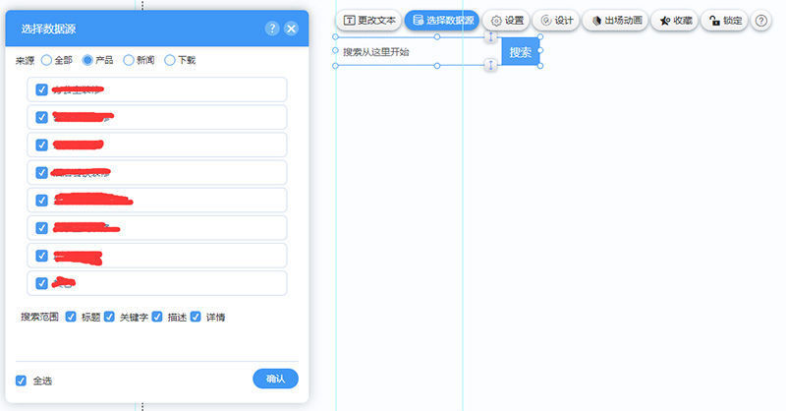Open 出场动画 animation options
This screenshot has height=411, width=786.
coord(617,21)
